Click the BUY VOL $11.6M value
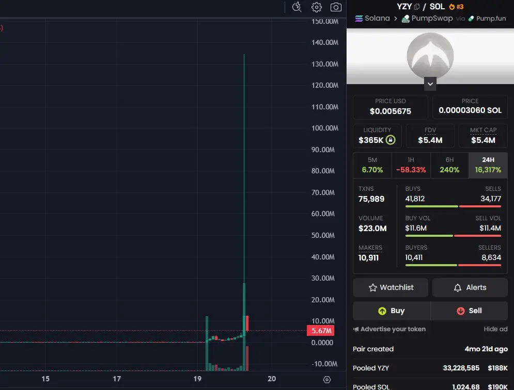514x390 pixels. (x=416, y=228)
